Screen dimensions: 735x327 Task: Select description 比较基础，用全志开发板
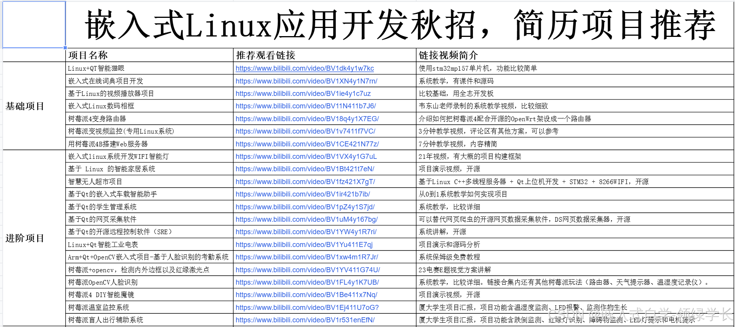pyautogui.click(x=575, y=94)
